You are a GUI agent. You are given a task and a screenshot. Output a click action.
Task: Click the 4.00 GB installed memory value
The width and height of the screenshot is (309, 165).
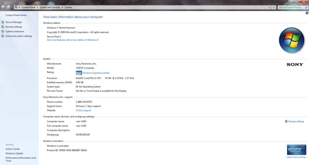click(80, 82)
